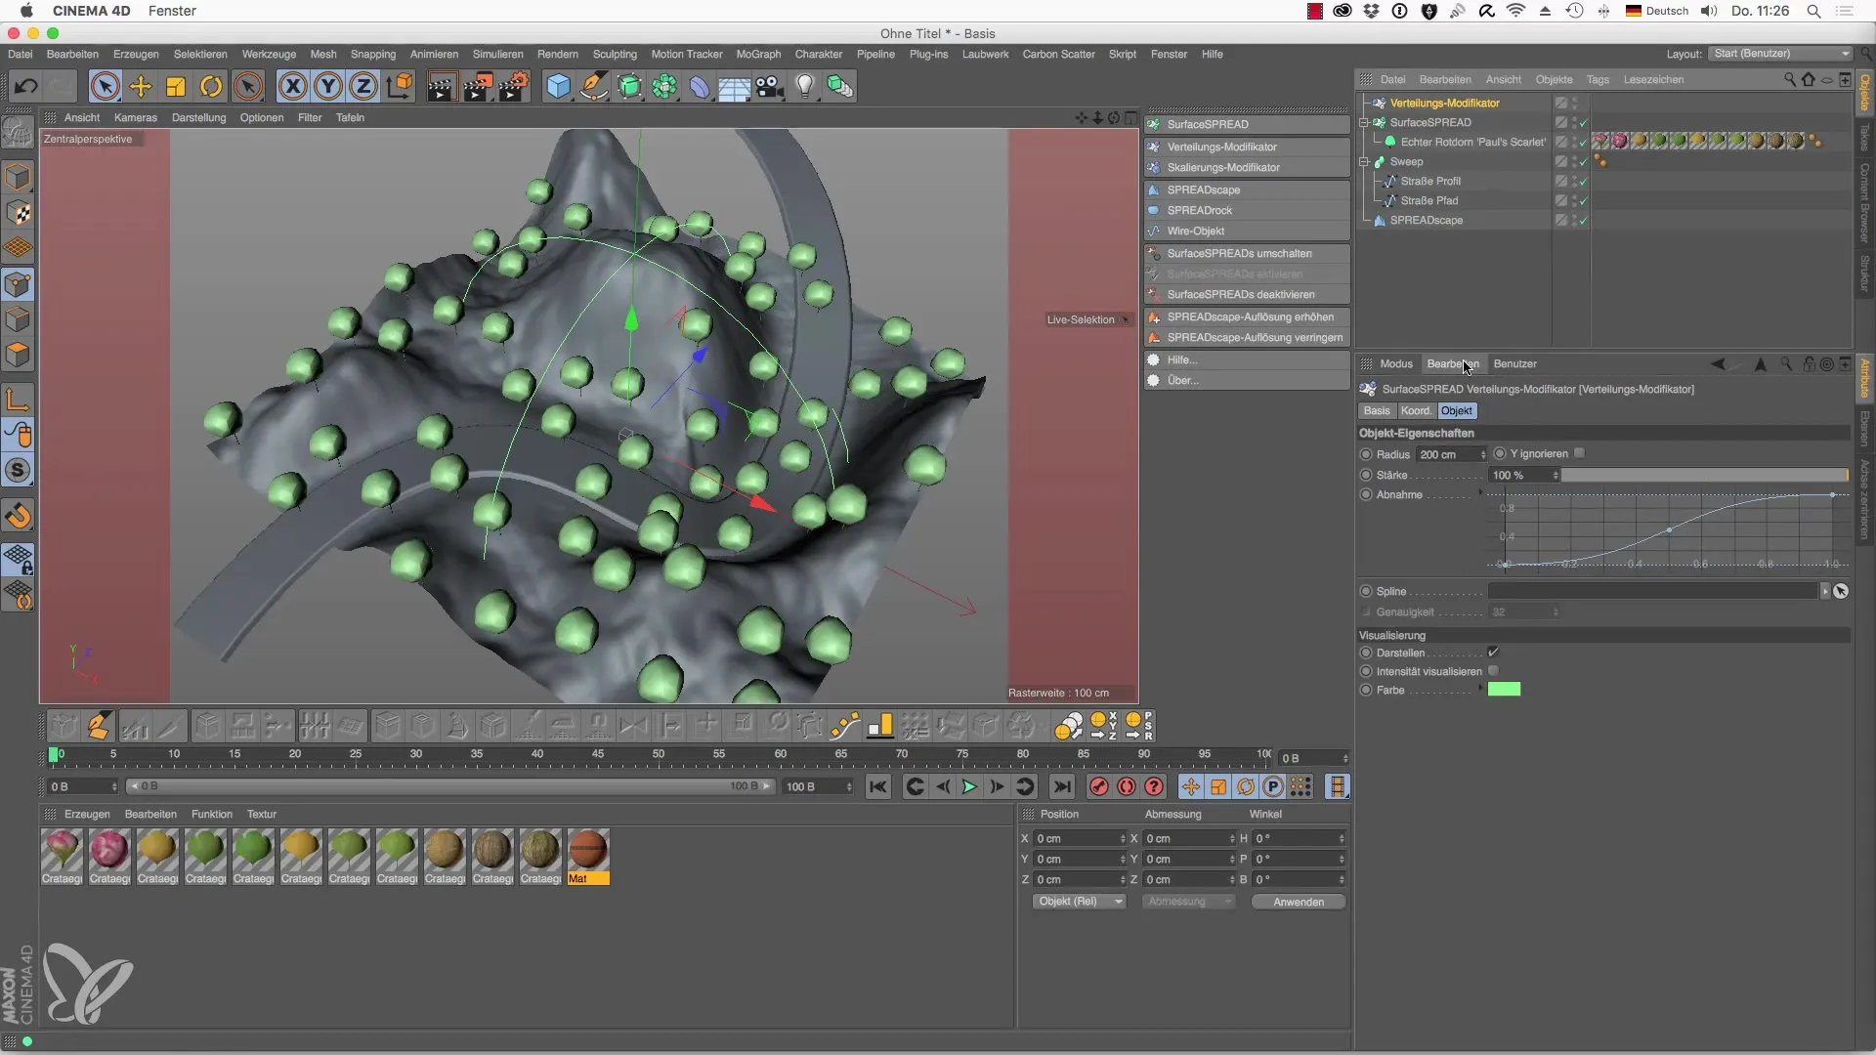Open the green Farbe color swatch
The image size is (1876, 1055).
1504,690
